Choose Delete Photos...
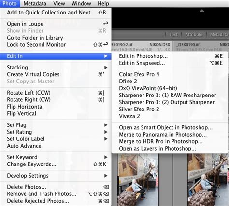The height and width of the screenshot is (206, 229). [56, 187]
